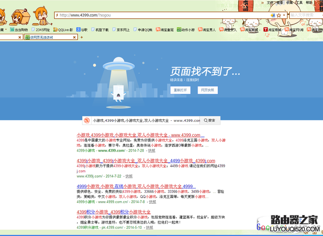Click the green URL text www.4999.com.cn/ - 2014-7-8
This screenshot has height=236, width=323.
tap(121, 202)
